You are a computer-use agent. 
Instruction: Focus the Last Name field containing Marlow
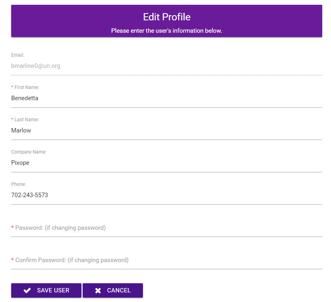(166, 130)
